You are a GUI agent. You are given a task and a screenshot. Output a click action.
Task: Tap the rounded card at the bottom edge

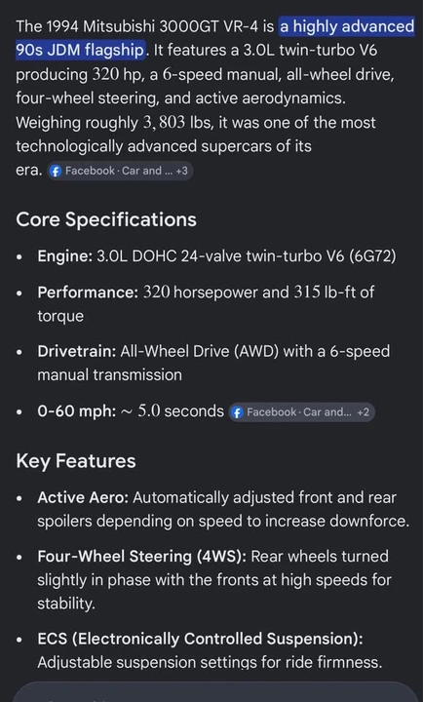pyautogui.click(x=214, y=691)
